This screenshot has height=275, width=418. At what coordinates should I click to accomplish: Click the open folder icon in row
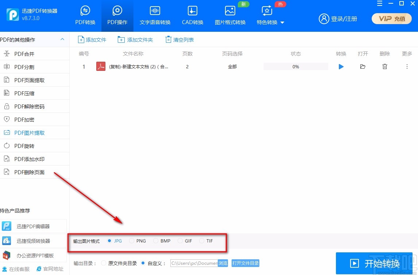pos(363,66)
